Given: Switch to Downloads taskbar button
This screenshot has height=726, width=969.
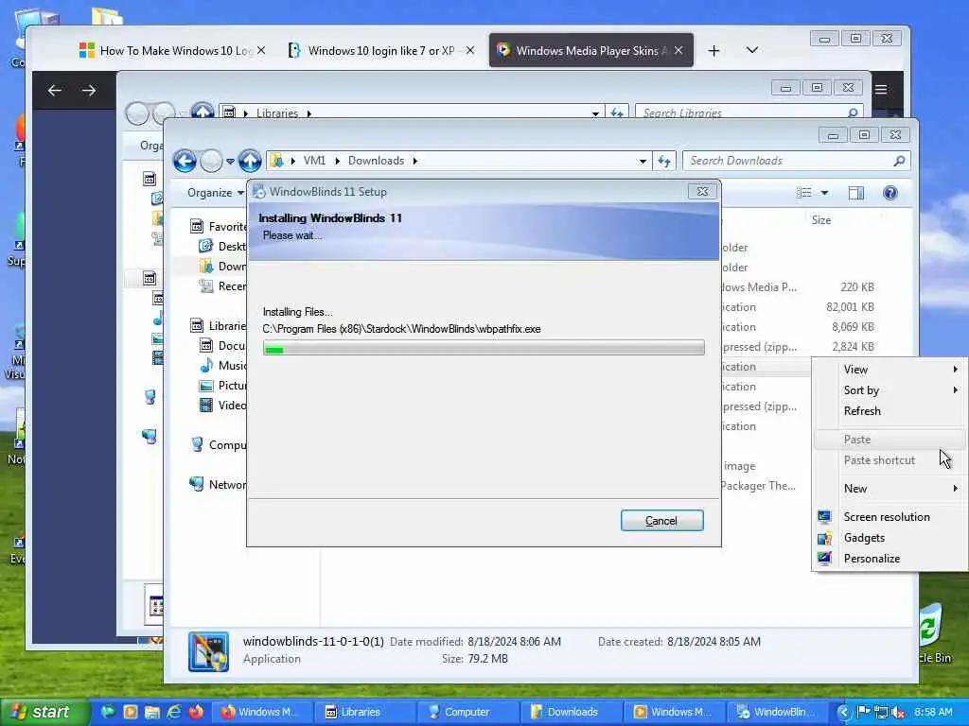Looking at the screenshot, I should [569, 712].
